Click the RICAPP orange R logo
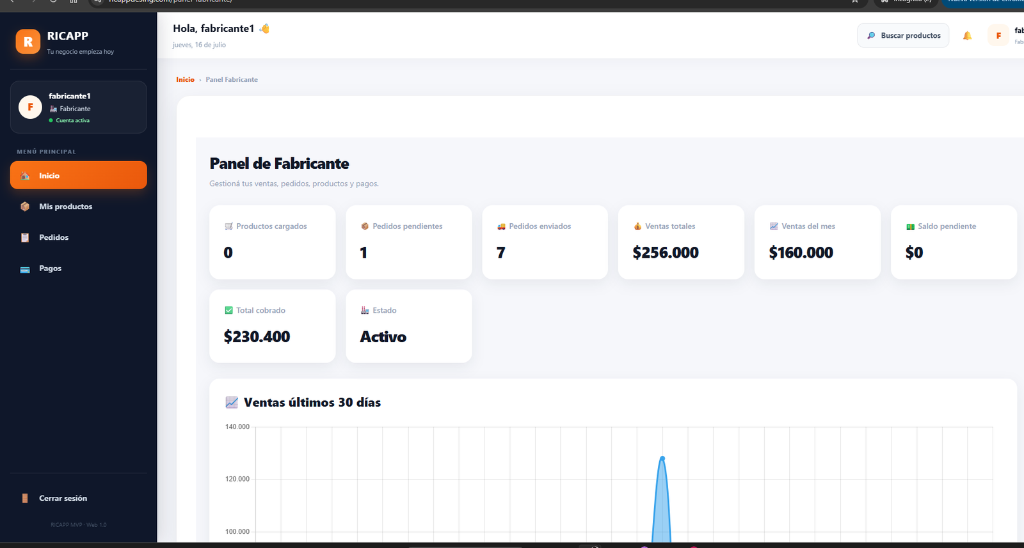The image size is (1024, 548). pyautogui.click(x=28, y=42)
